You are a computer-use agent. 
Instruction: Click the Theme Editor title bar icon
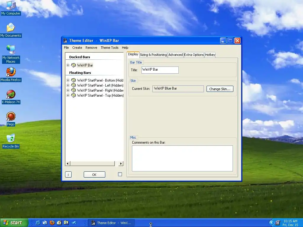click(65, 40)
